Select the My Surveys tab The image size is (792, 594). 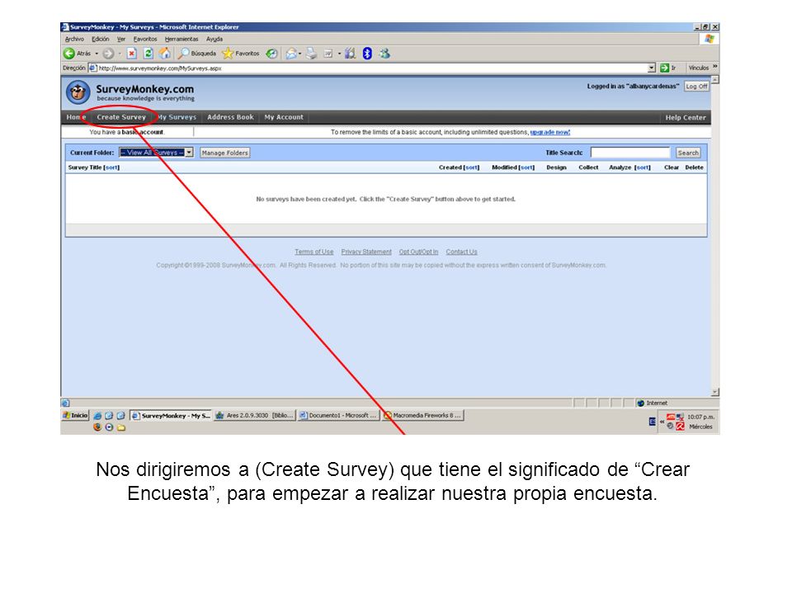(x=177, y=117)
